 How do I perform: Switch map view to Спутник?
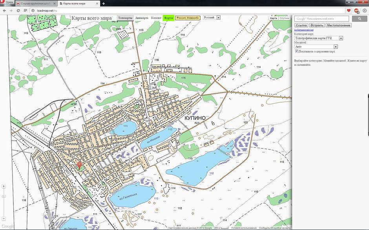click(284, 18)
